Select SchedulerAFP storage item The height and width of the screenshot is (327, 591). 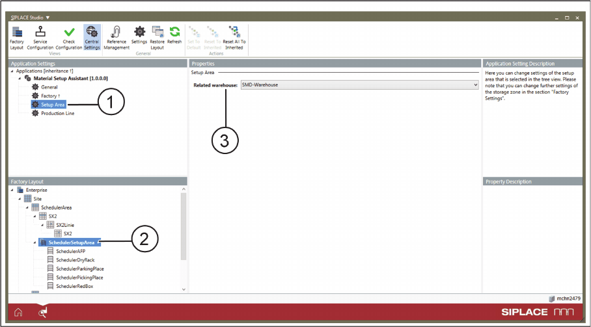[70, 251]
